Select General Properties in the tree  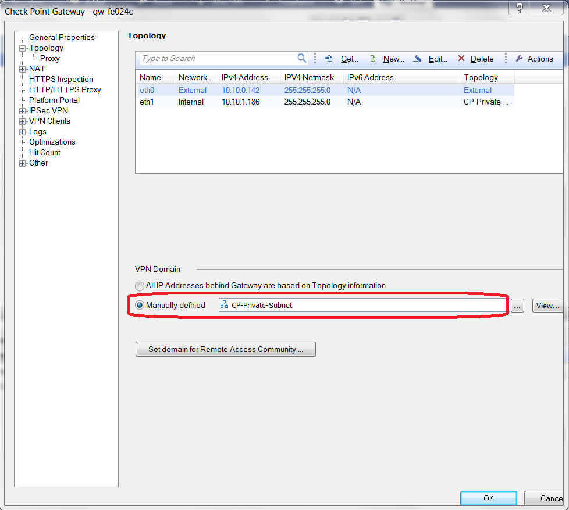62,37
